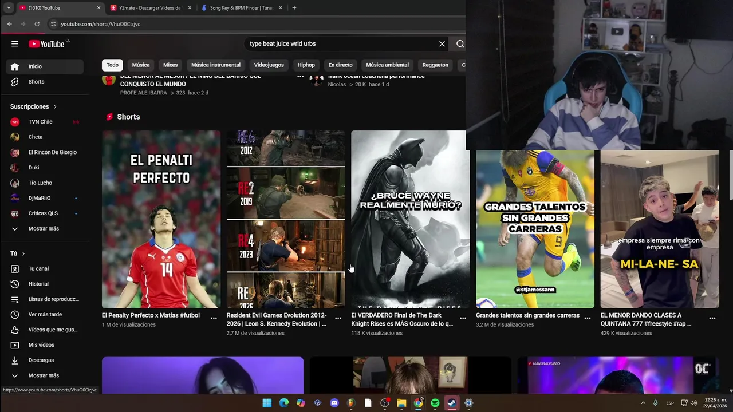Open the TVN Chile subscription
733x412 pixels.
click(45, 122)
